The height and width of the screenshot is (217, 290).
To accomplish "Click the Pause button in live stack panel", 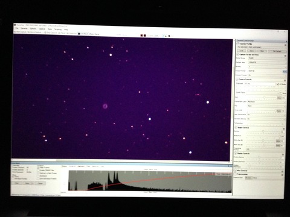I will (x=40, y=183).
